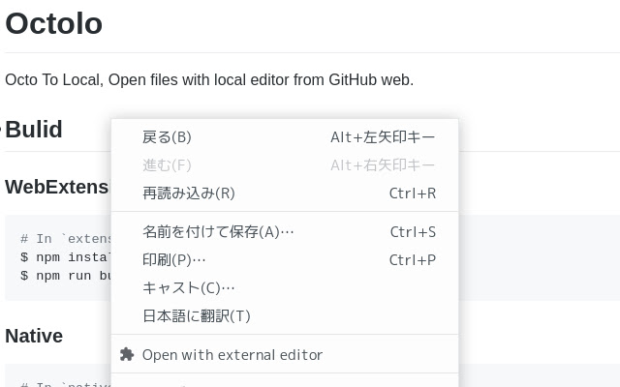Choose 戻る(B) in the context menu
The image size is (620, 387).
coord(285,137)
